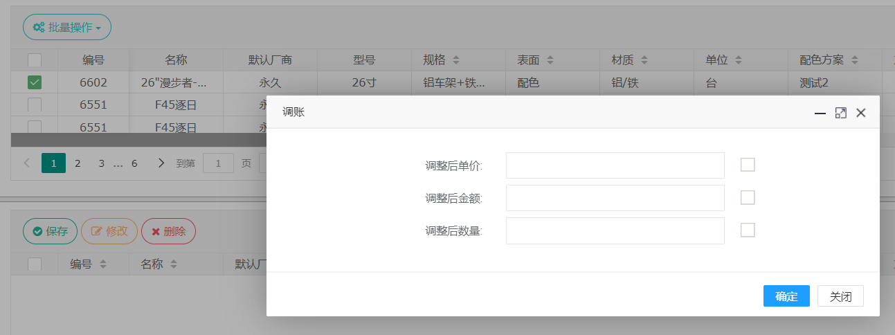Tick the checkbox beside 调整后单价

pyautogui.click(x=748, y=165)
